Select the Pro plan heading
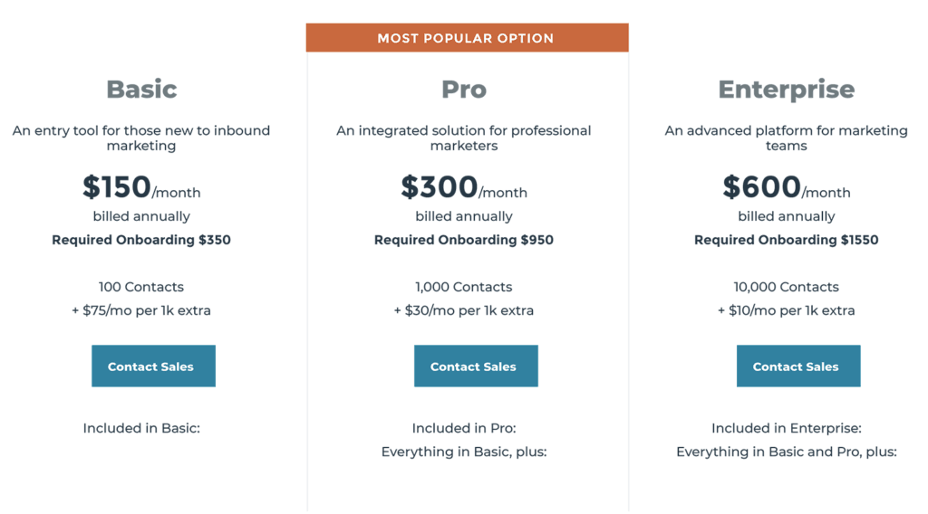 click(x=464, y=89)
